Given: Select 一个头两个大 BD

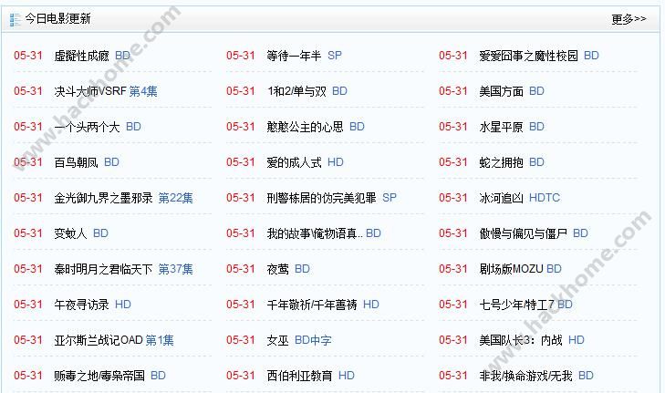Looking at the screenshot, I should pos(98,127).
